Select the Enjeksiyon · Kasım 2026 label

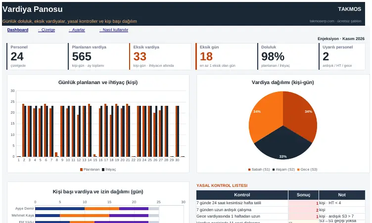[x=341, y=39]
